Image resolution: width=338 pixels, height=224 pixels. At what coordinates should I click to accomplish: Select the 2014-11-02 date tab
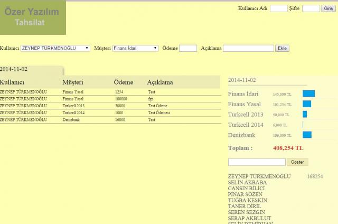[x=31, y=69]
